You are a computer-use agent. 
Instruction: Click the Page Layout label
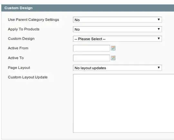point(19,68)
